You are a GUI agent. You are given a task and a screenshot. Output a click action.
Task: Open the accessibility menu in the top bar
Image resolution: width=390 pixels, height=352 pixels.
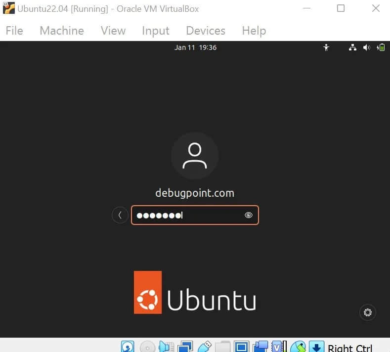tap(326, 47)
